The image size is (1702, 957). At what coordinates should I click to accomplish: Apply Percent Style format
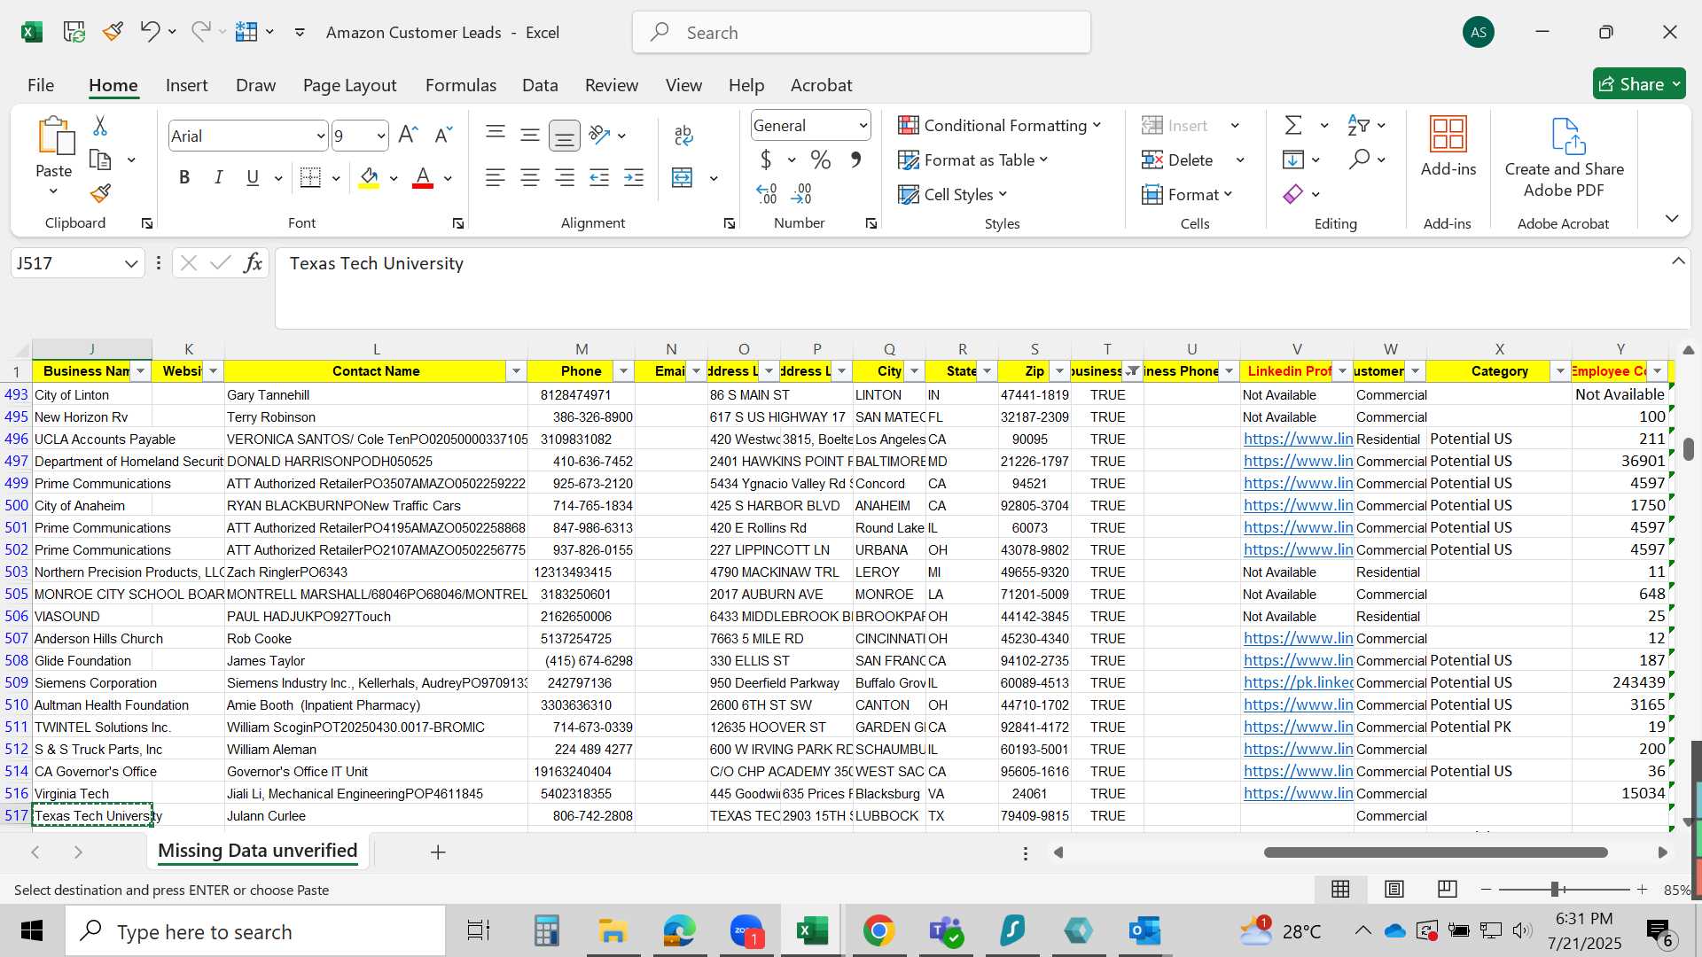pos(821,159)
